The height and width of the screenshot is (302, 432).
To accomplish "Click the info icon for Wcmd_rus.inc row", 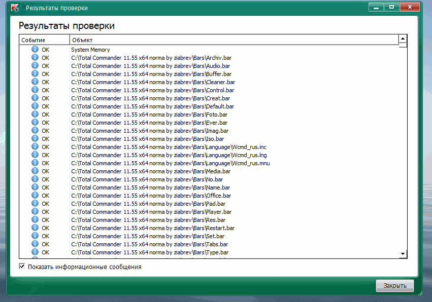I will click(x=35, y=146).
